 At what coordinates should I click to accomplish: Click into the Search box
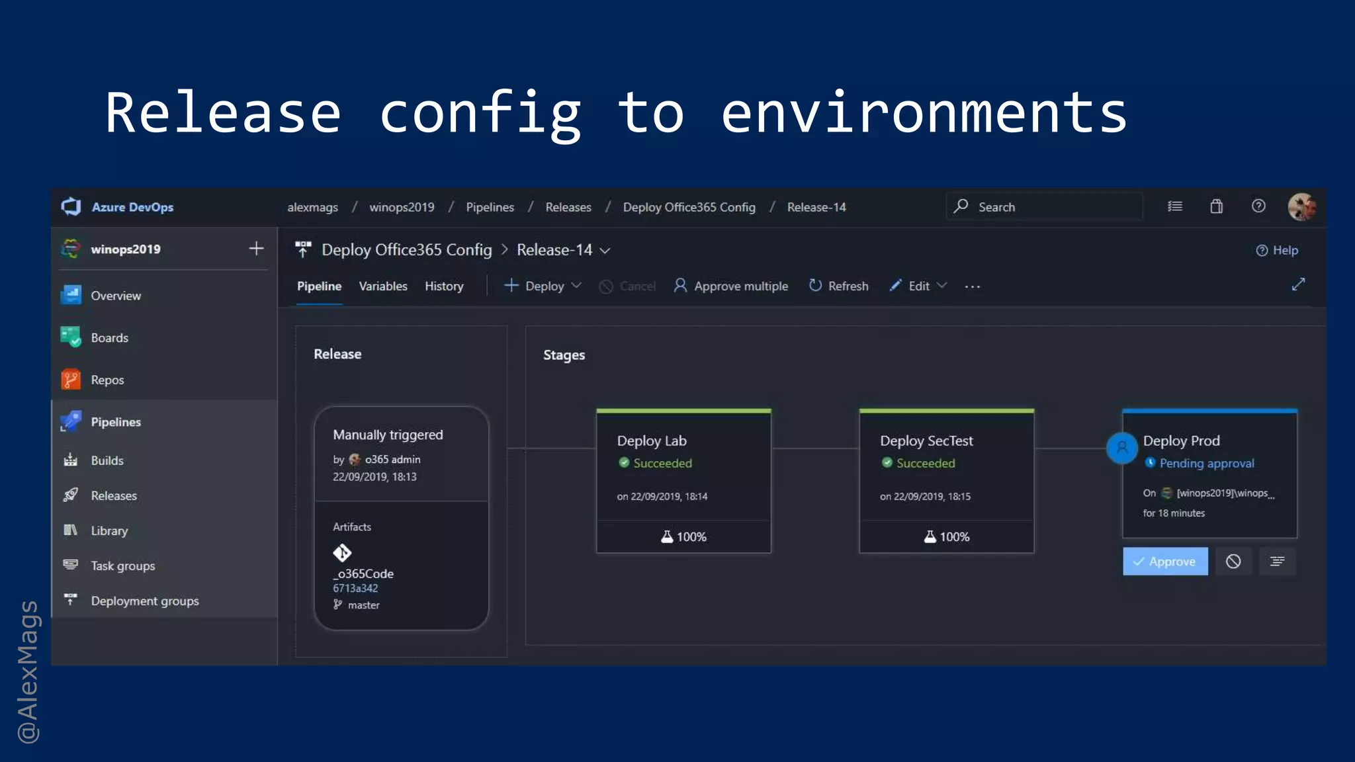click(x=1045, y=206)
